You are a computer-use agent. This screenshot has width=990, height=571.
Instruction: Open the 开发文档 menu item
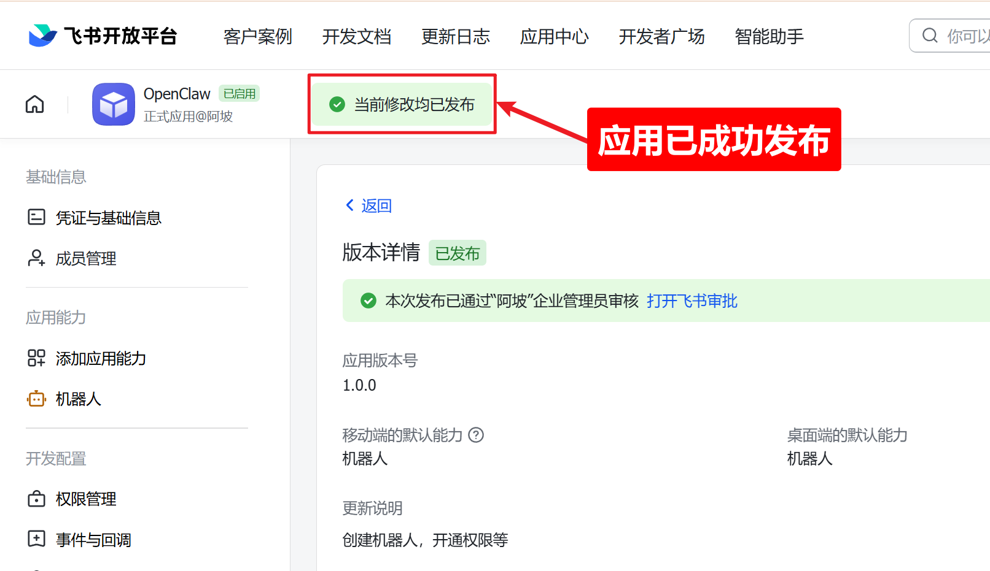coord(356,37)
